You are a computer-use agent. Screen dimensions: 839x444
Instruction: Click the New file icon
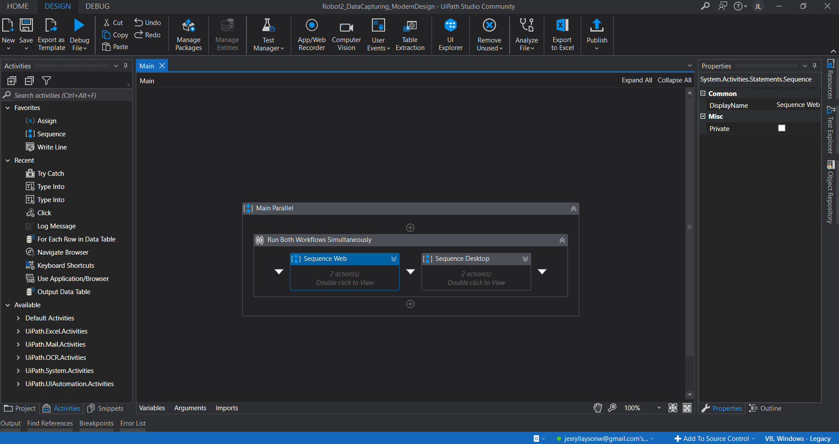tap(8, 25)
